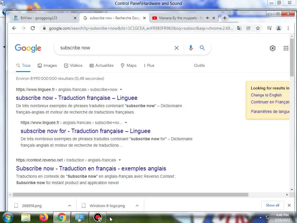Click the scroll right arrow
The image size is (297, 223).
[287, 195]
